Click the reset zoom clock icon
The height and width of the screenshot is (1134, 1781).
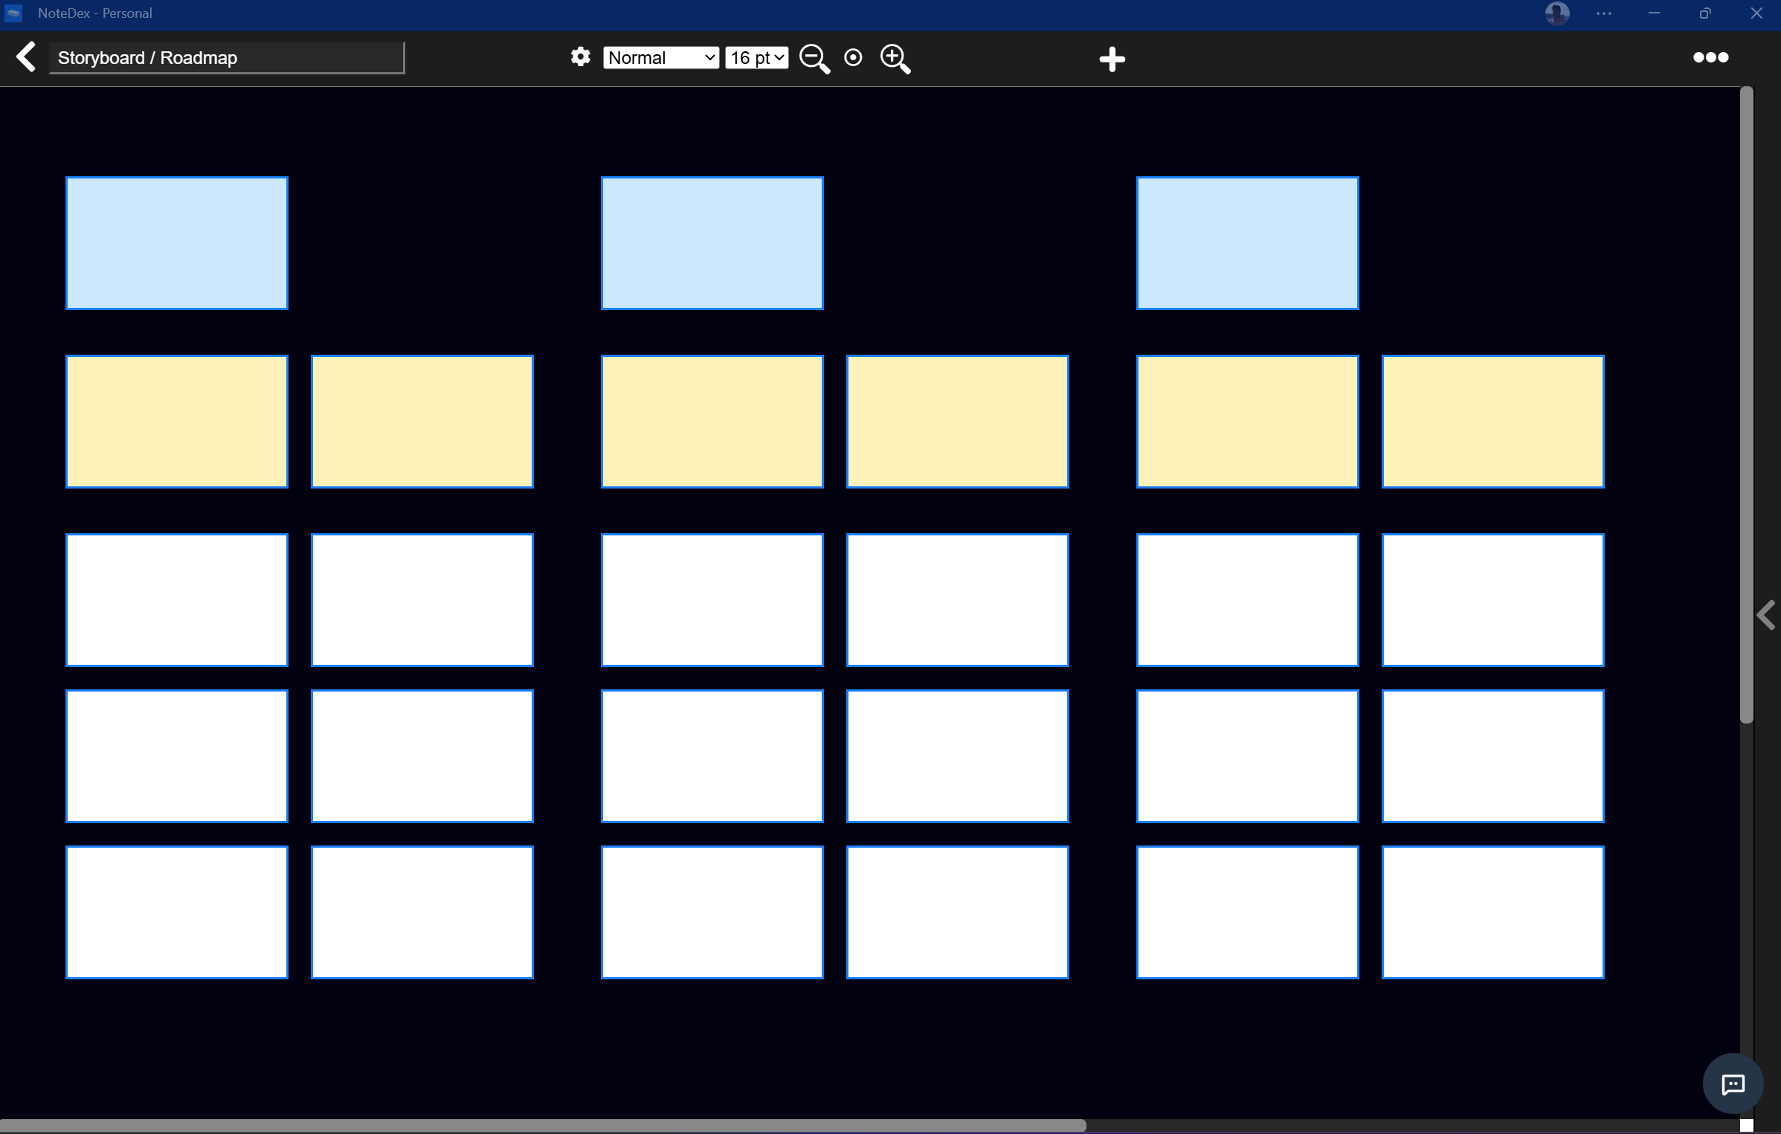click(x=853, y=57)
